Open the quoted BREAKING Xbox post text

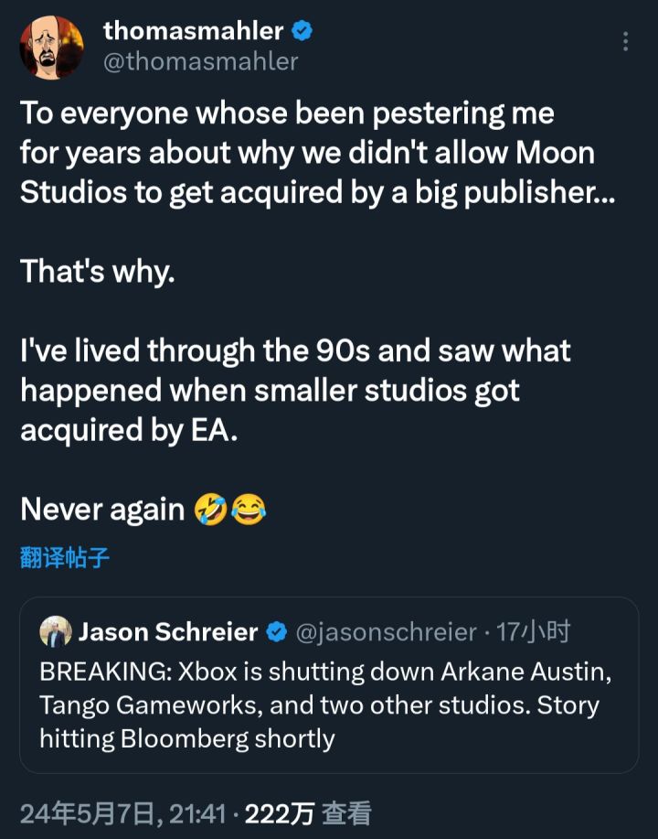(325, 705)
